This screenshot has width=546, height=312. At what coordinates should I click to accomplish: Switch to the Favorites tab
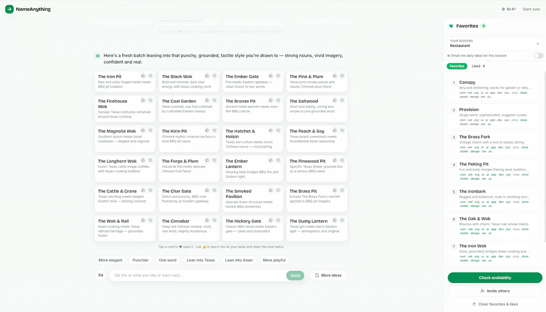point(457,66)
